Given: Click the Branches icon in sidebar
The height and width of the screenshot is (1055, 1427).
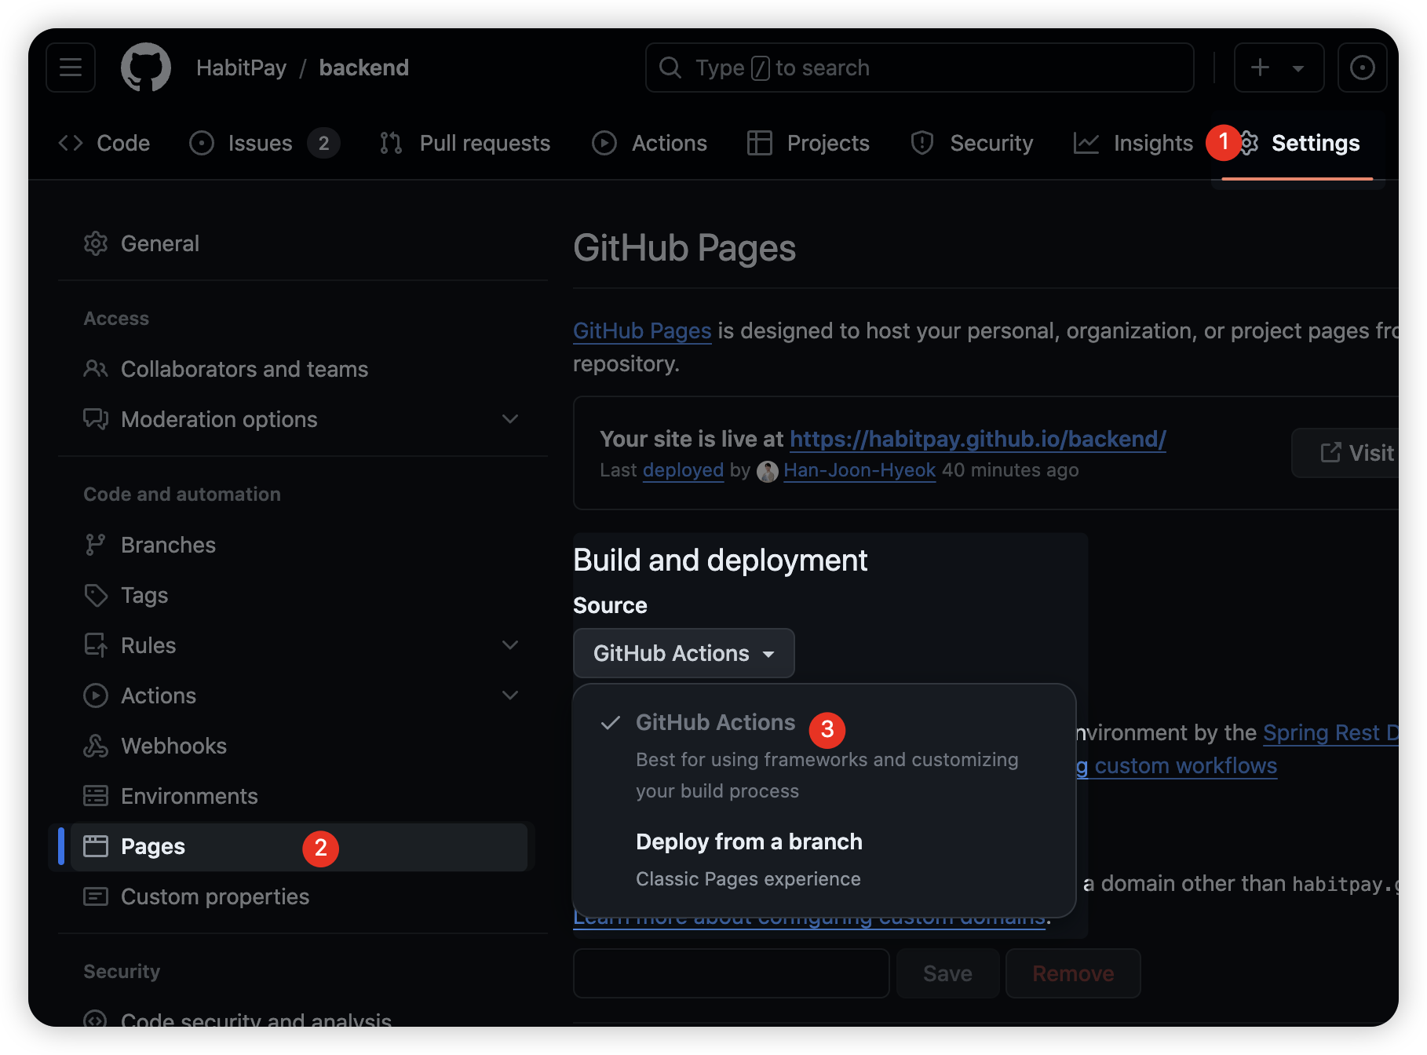Looking at the screenshot, I should (x=96, y=545).
